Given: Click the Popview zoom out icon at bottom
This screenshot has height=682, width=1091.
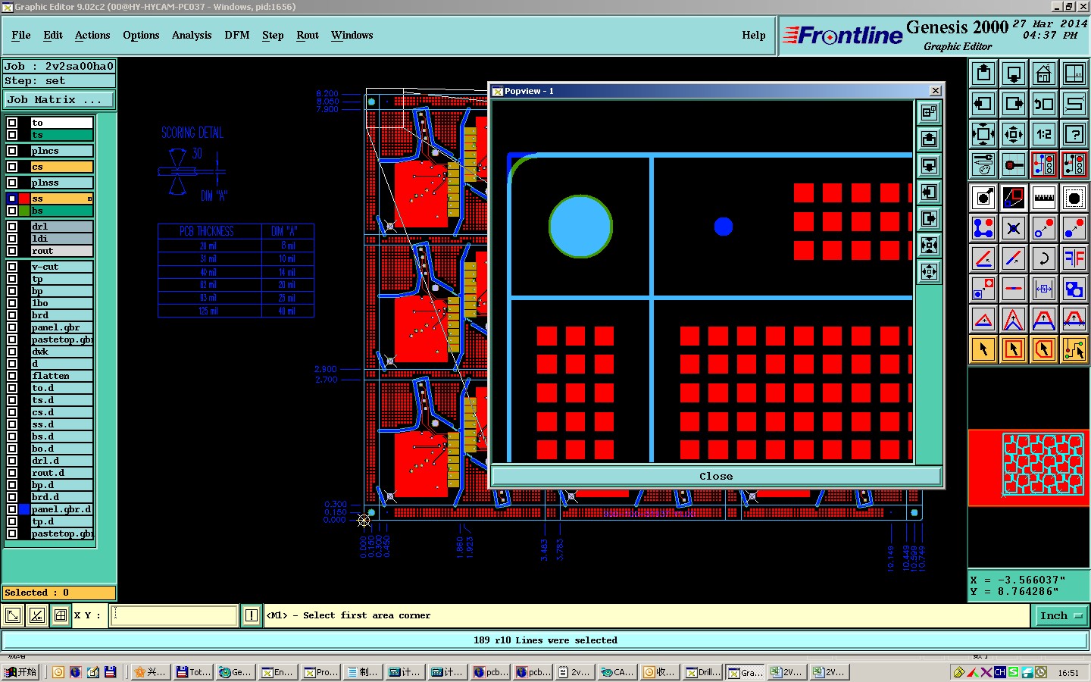Looking at the screenshot, I should tap(929, 272).
